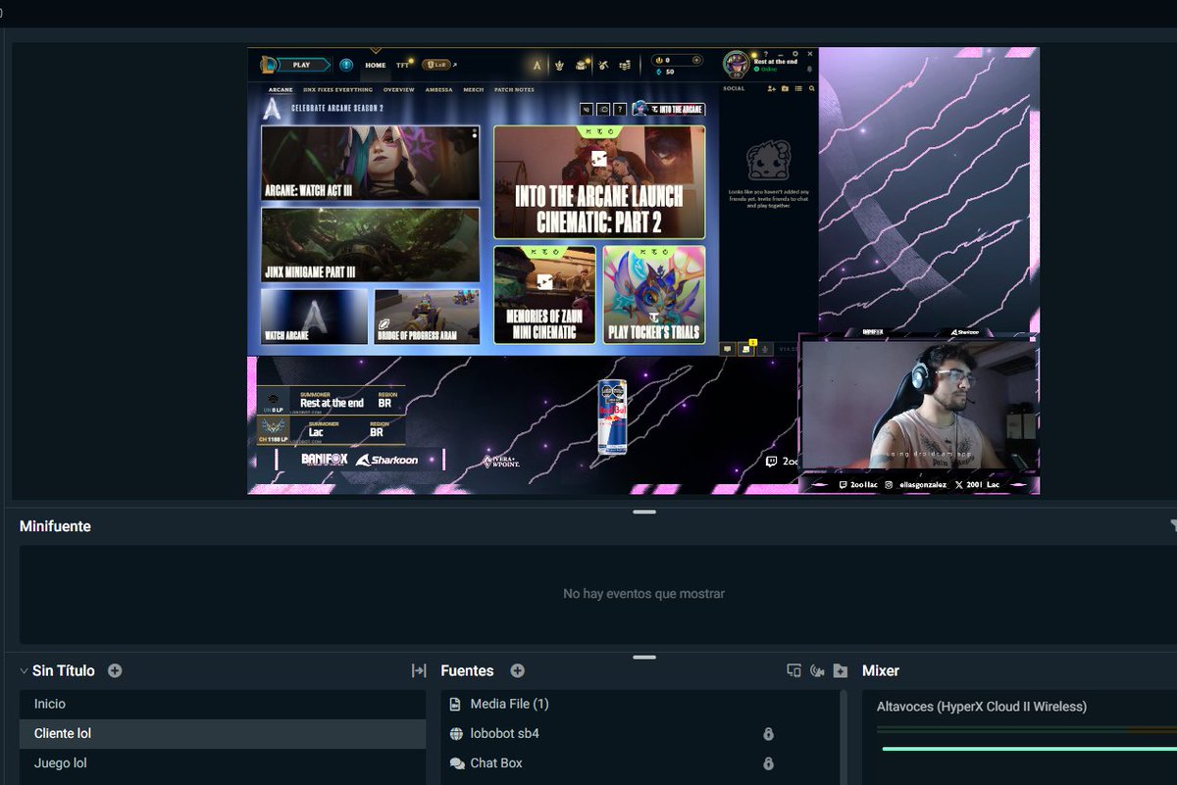This screenshot has height=785, width=1177.
Task: Click PLAY button in League client preview
Action: pos(301,65)
